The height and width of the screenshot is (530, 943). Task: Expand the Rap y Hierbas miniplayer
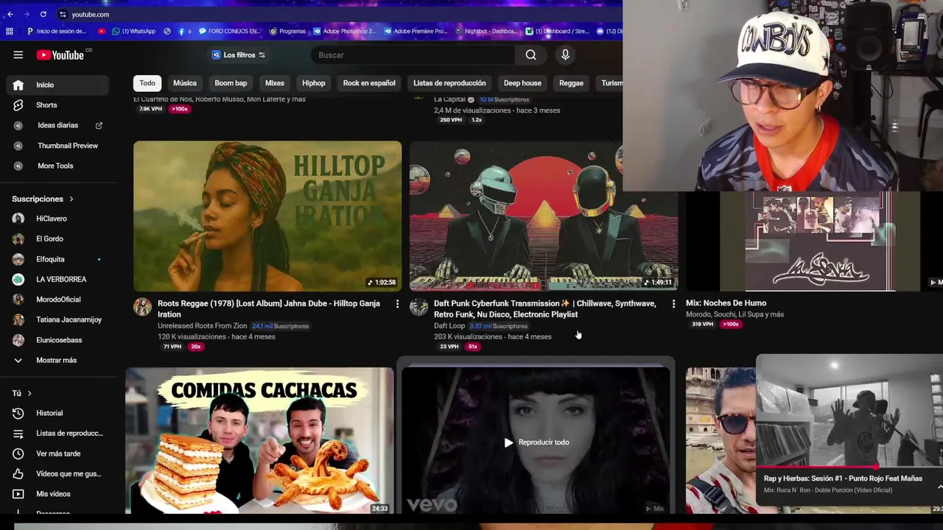click(x=939, y=487)
